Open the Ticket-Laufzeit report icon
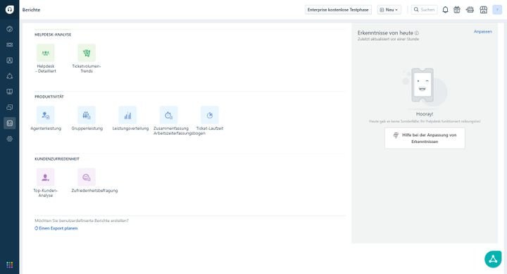The height and width of the screenshot is (274, 507). click(210, 115)
